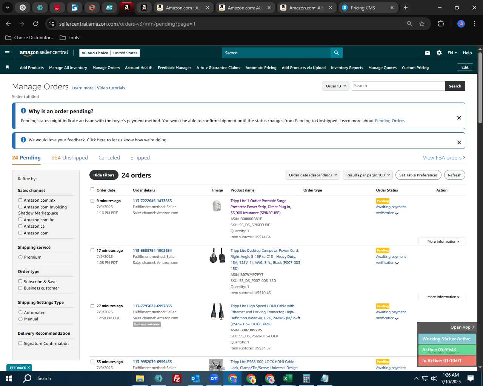The width and height of the screenshot is (483, 386).
Task: Check the Business customer filter
Action: [x=20, y=288]
